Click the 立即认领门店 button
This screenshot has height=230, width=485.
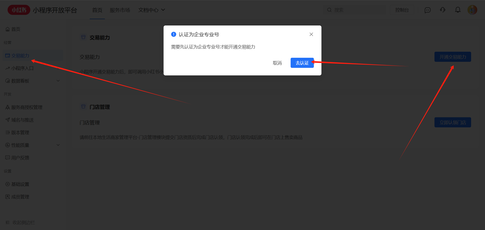(452, 123)
